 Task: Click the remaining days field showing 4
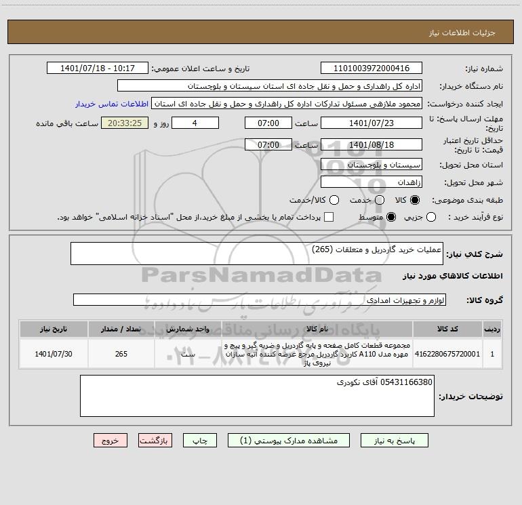click(195, 123)
